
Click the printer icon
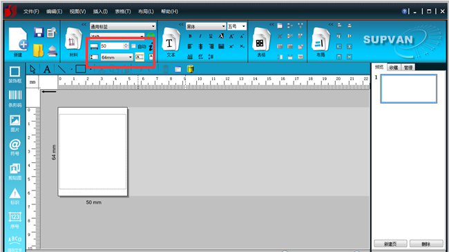(x=52, y=51)
